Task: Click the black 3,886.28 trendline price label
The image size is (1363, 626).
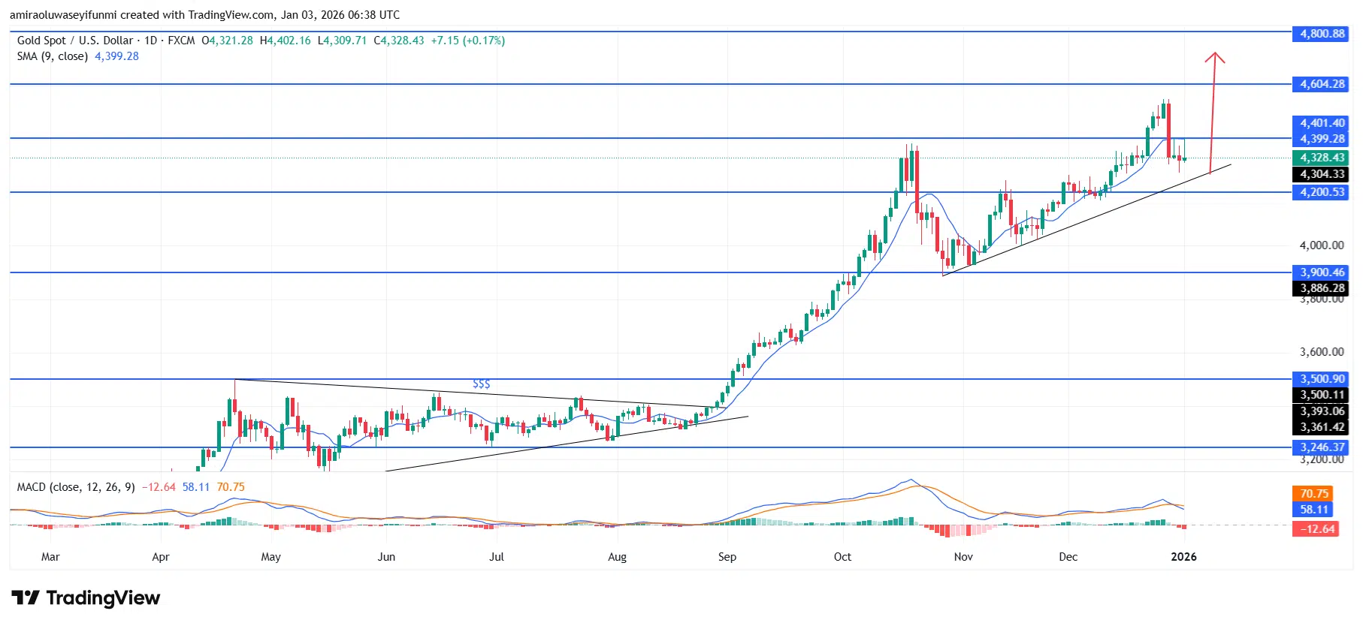Action: point(1322,288)
